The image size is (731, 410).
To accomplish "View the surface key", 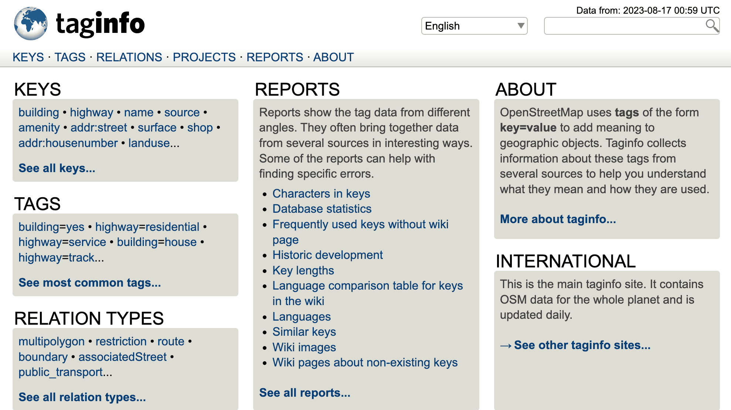I will (157, 128).
